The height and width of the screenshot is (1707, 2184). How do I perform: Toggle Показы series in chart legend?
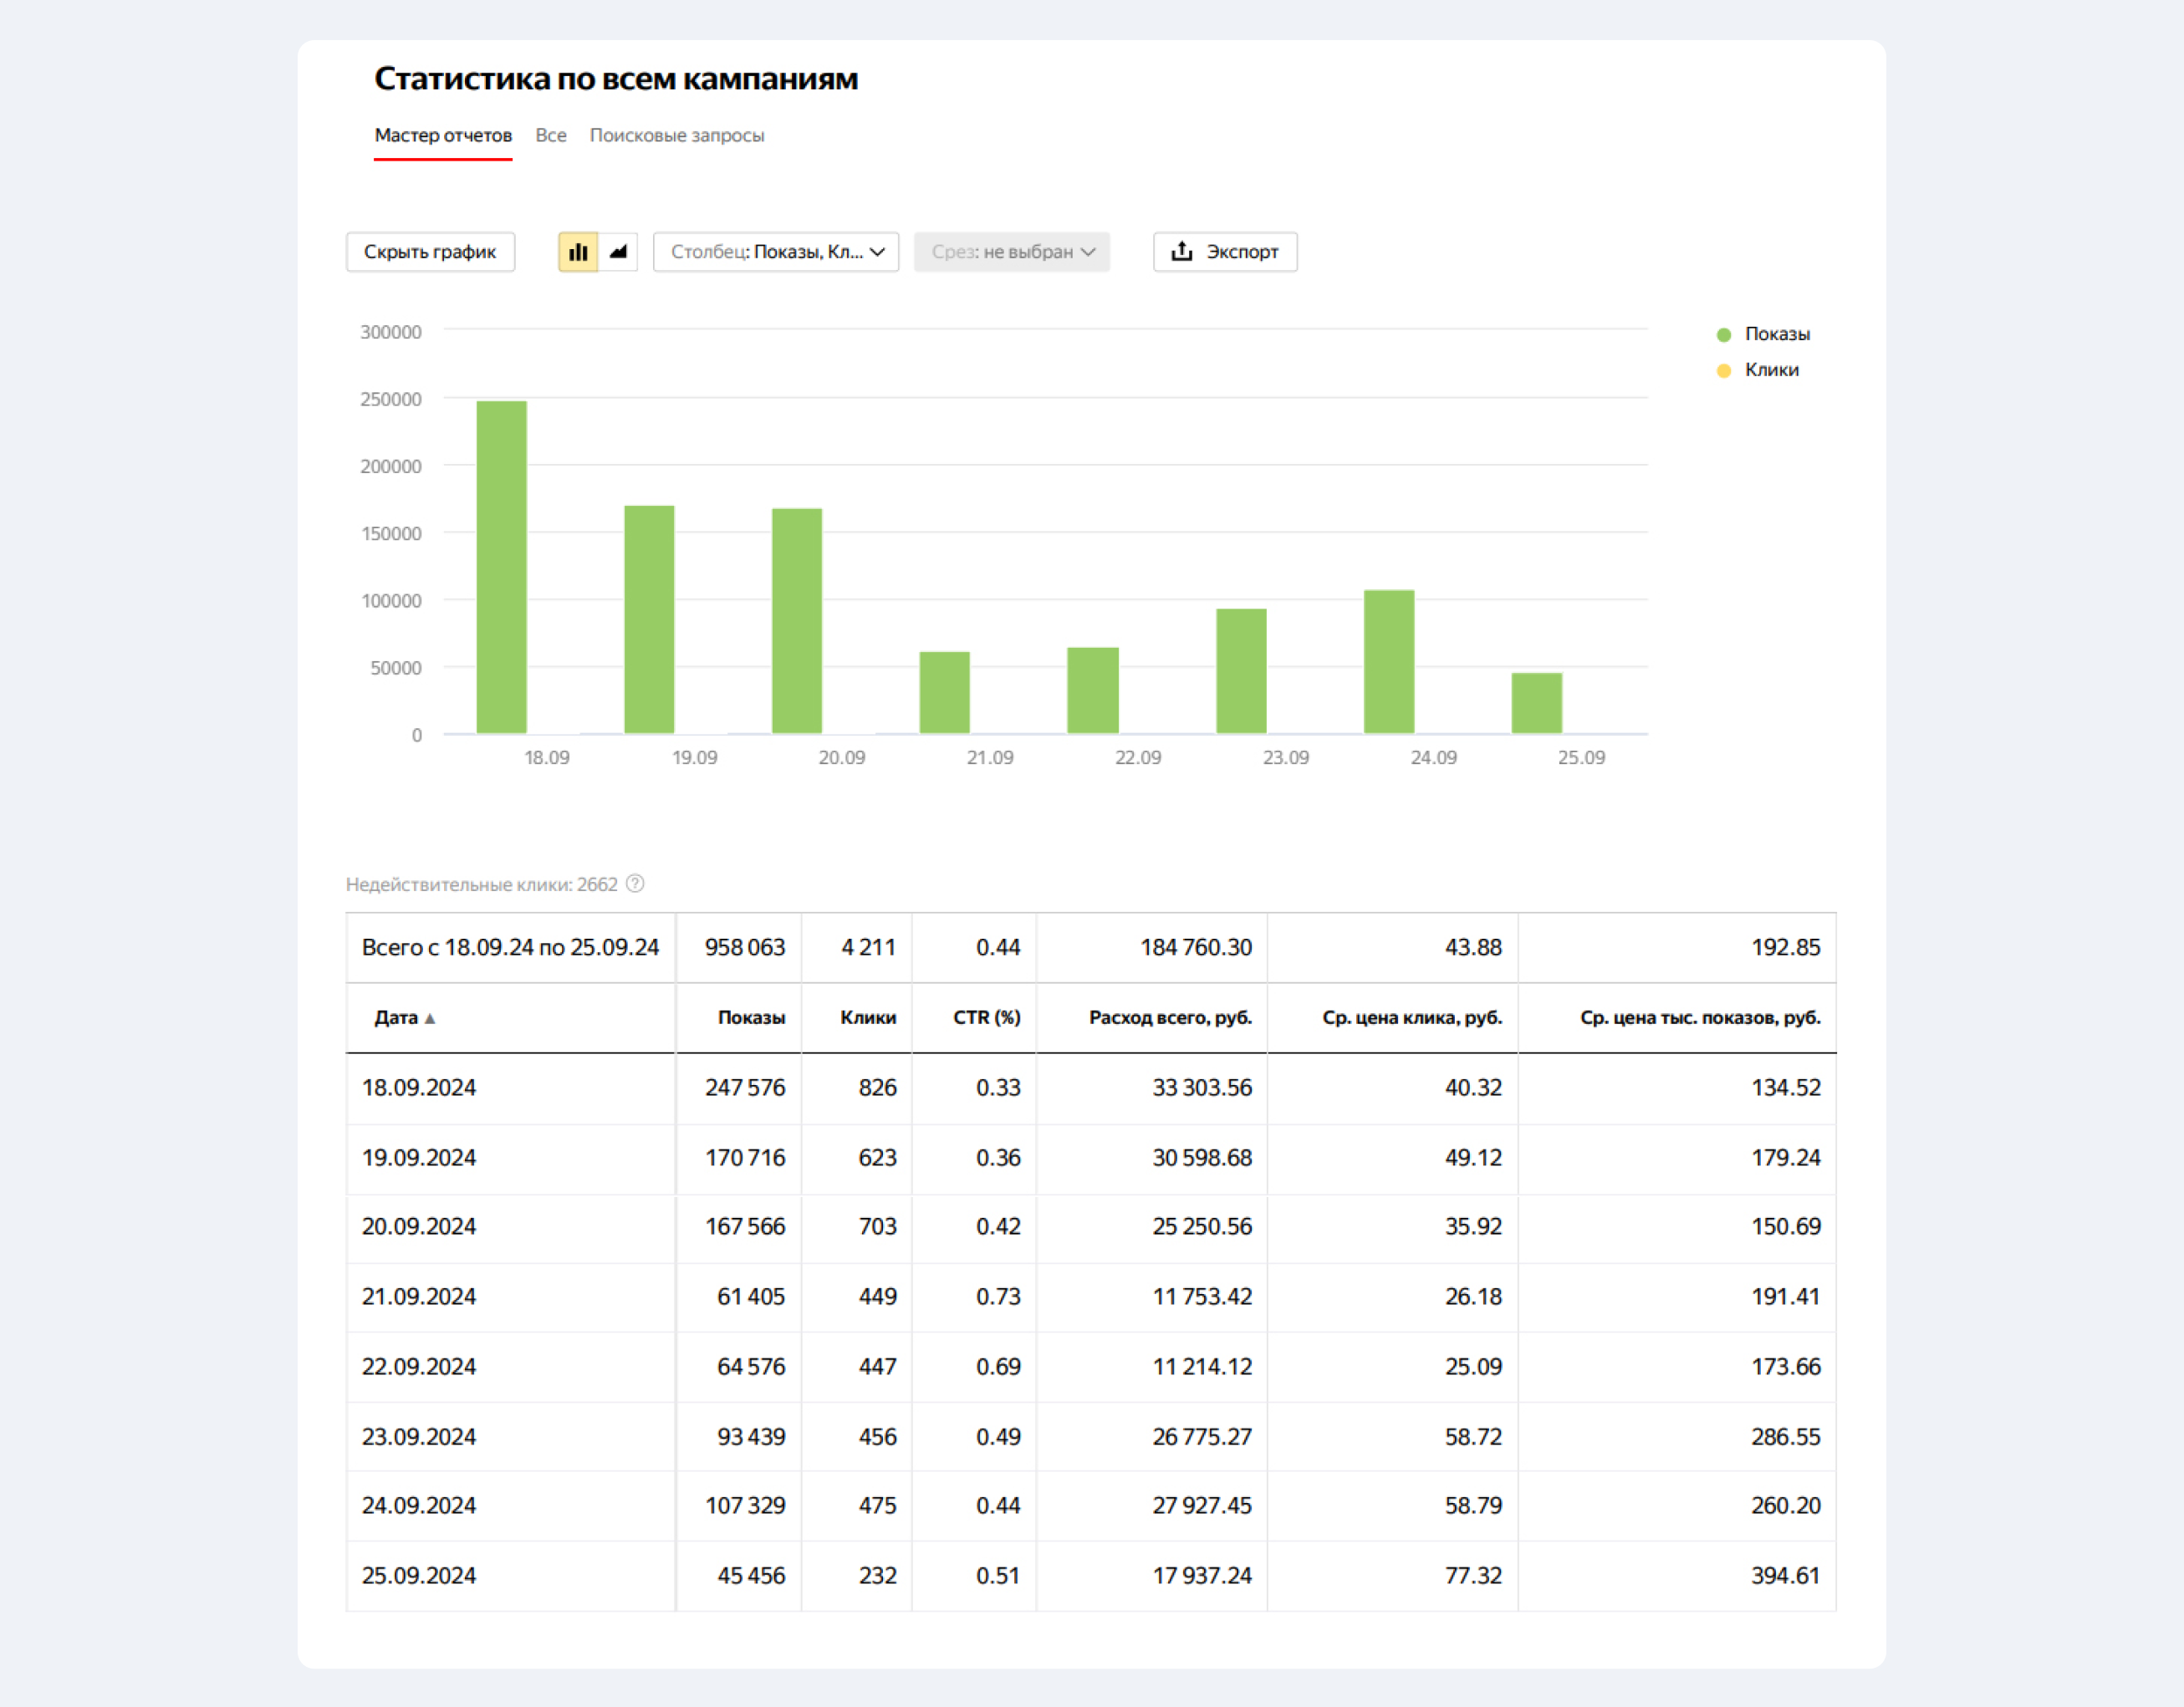[1763, 334]
